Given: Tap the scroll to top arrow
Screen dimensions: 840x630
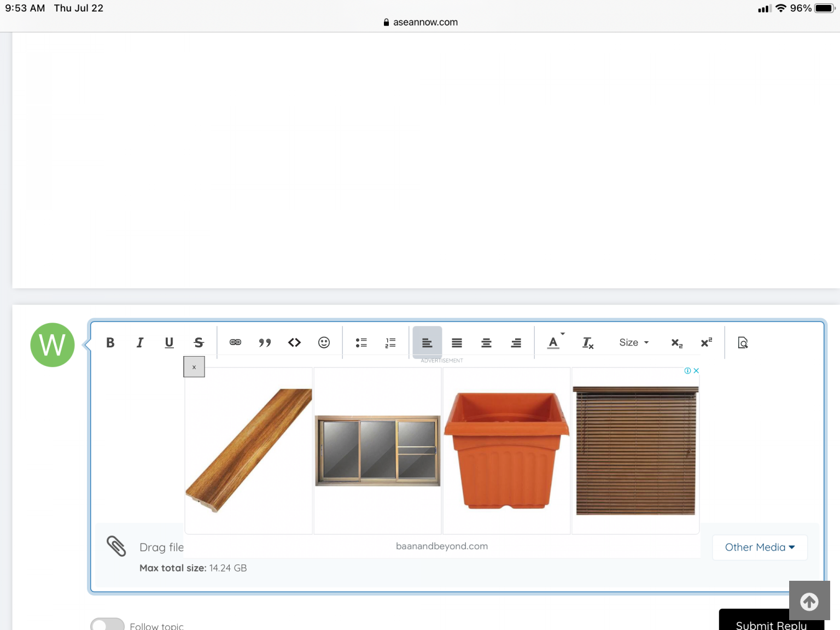Looking at the screenshot, I should pos(809,602).
